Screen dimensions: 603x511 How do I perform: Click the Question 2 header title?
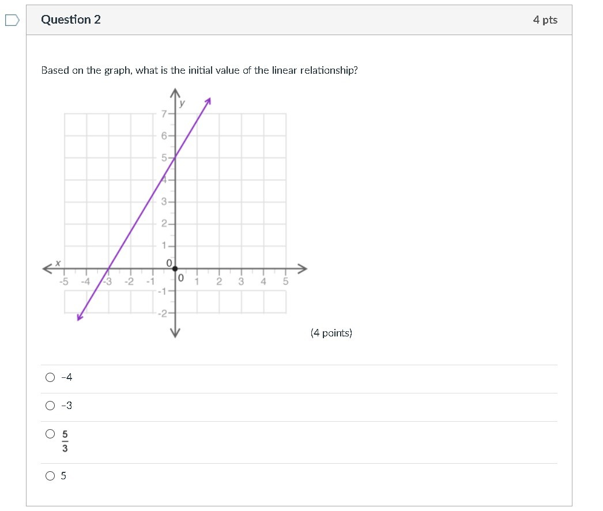[71, 20]
